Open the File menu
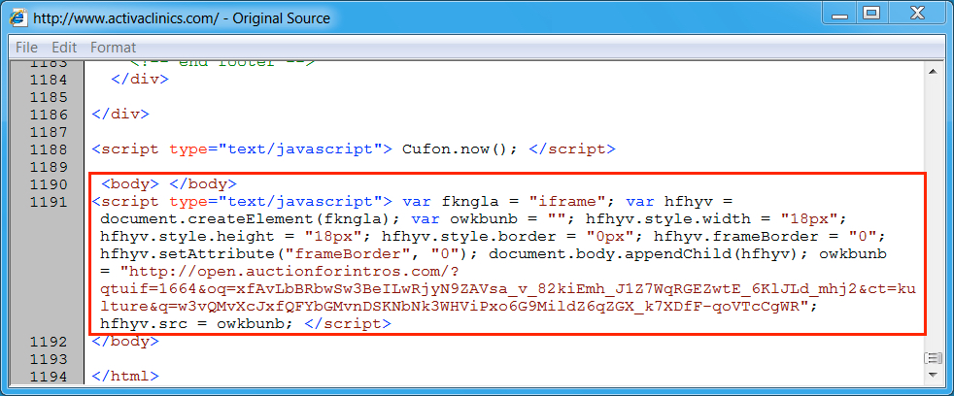 tap(26, 48)
